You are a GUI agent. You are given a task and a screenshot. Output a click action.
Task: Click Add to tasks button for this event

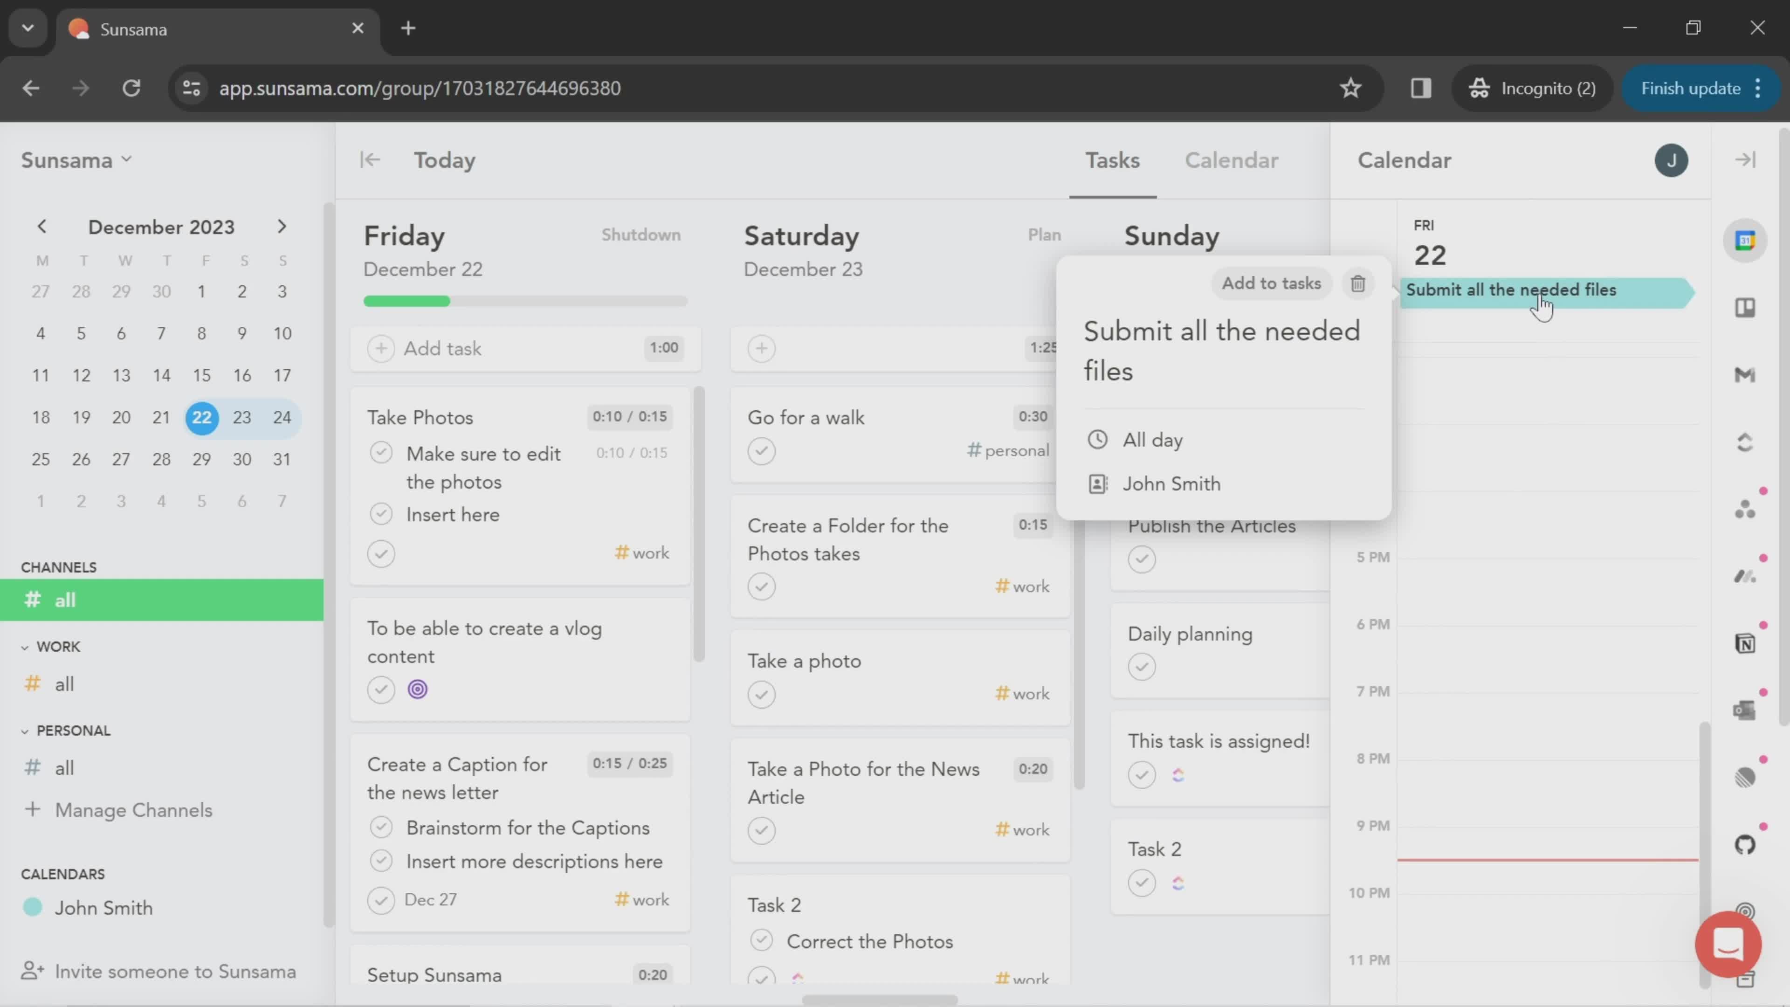coord(1270,283)
